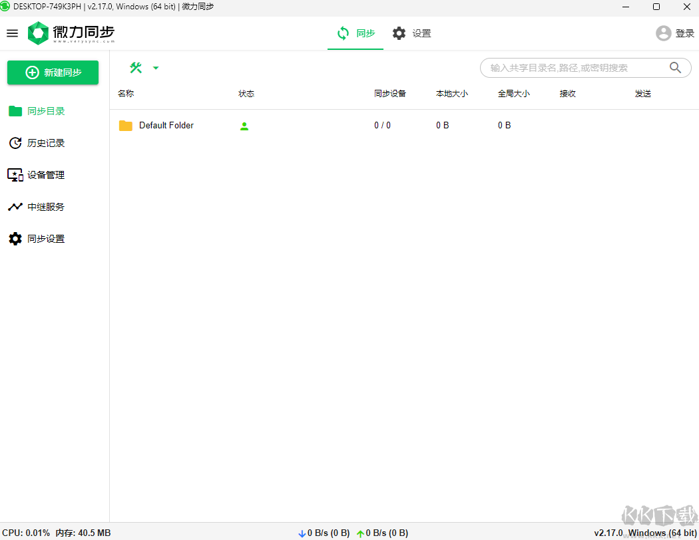Viewport: 699px width, 540px height.
Task: Open the hamburger menu icon
Action: pyautogui.click(x=12, y=33)
